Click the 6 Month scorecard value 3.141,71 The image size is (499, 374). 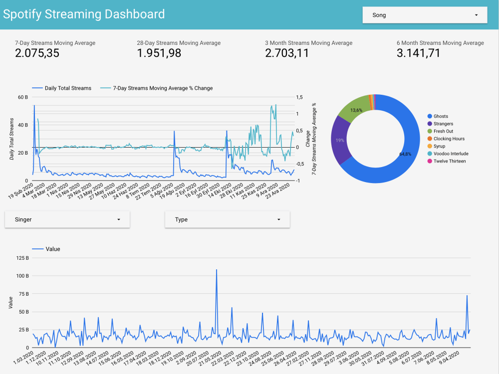[419, 53]
